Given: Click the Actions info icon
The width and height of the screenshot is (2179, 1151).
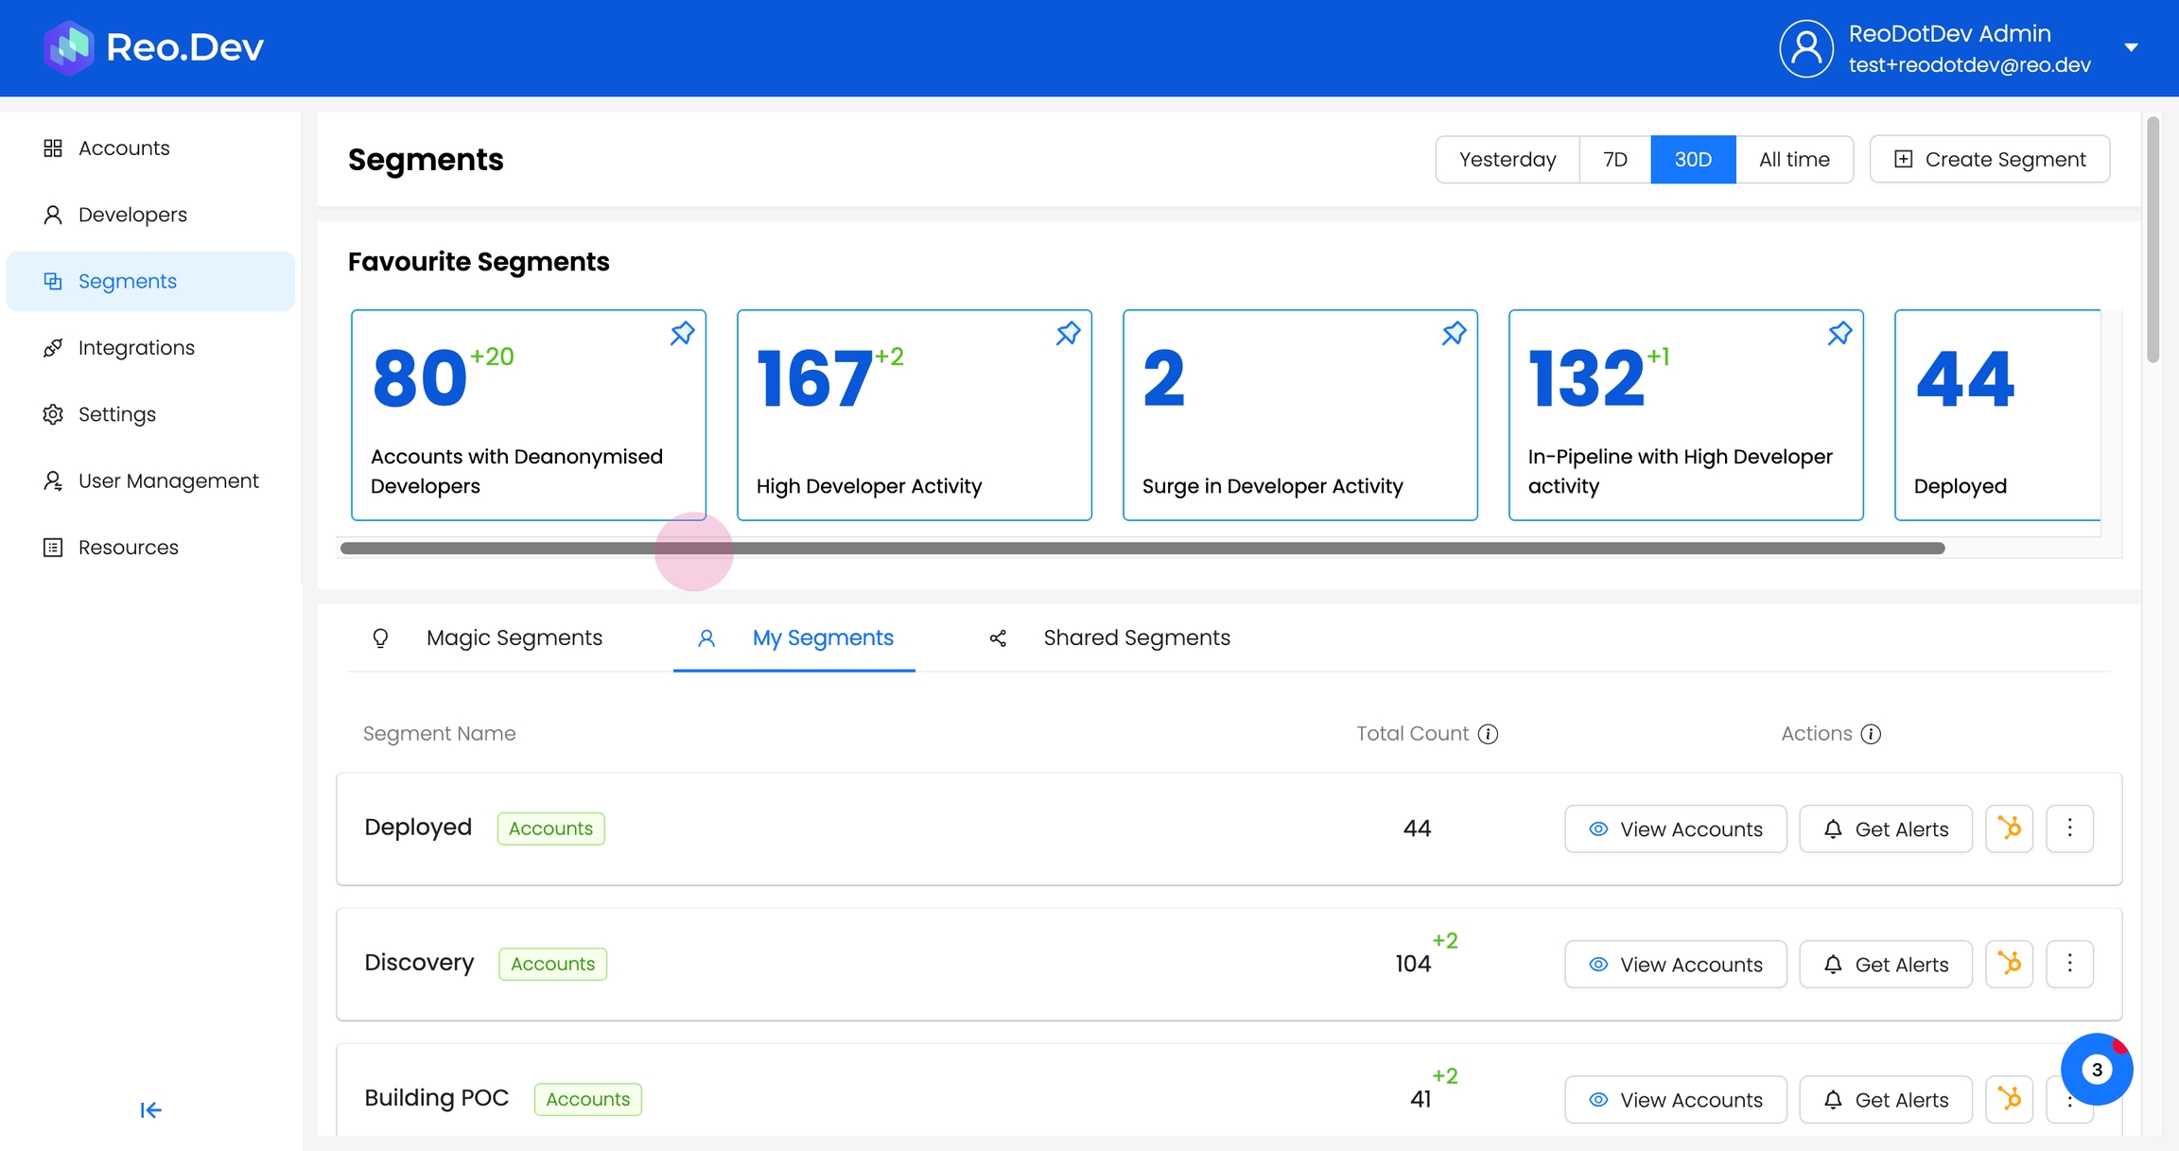Looking at the screenshot, I should 1871,734.
